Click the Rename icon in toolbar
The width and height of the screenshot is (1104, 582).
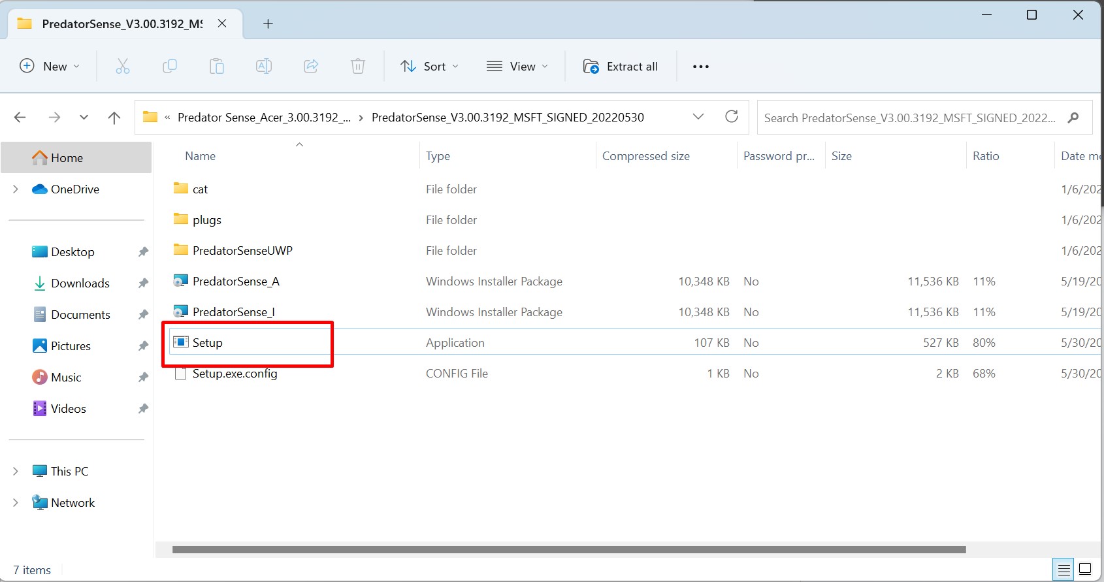[x=264, y=66]
